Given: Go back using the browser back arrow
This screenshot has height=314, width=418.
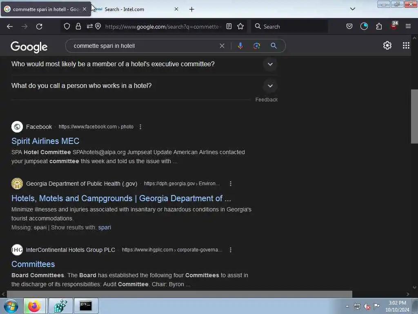Looking at the screenshot, I should click(x=10, y=27).
